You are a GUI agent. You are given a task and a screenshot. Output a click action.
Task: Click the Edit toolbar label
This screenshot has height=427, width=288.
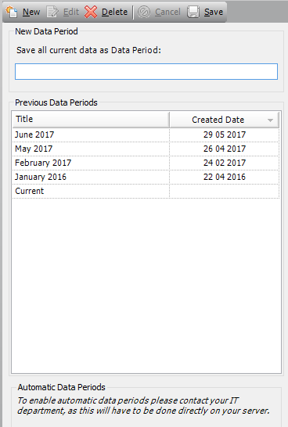pos(71,12)
